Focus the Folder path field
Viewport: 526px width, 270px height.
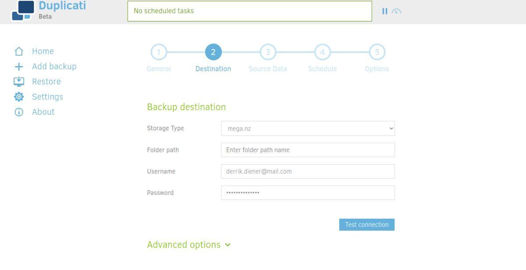coord(308,150)
